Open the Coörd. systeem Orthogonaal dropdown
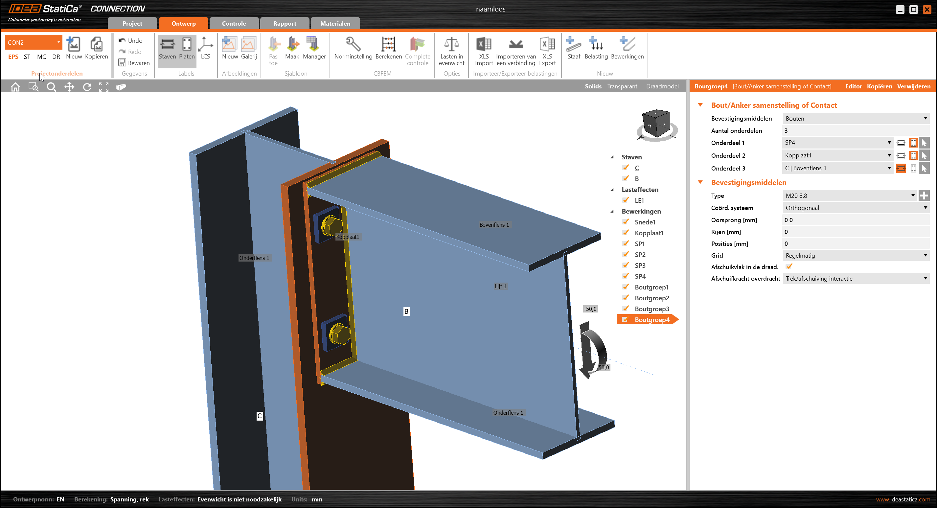 pos(856,208)
